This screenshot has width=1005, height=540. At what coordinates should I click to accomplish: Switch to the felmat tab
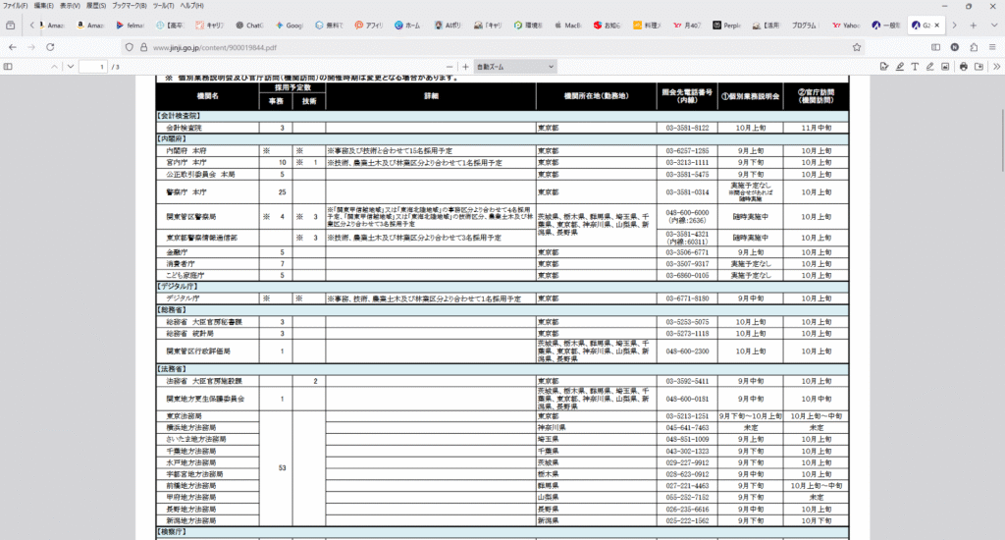[131, 26]
